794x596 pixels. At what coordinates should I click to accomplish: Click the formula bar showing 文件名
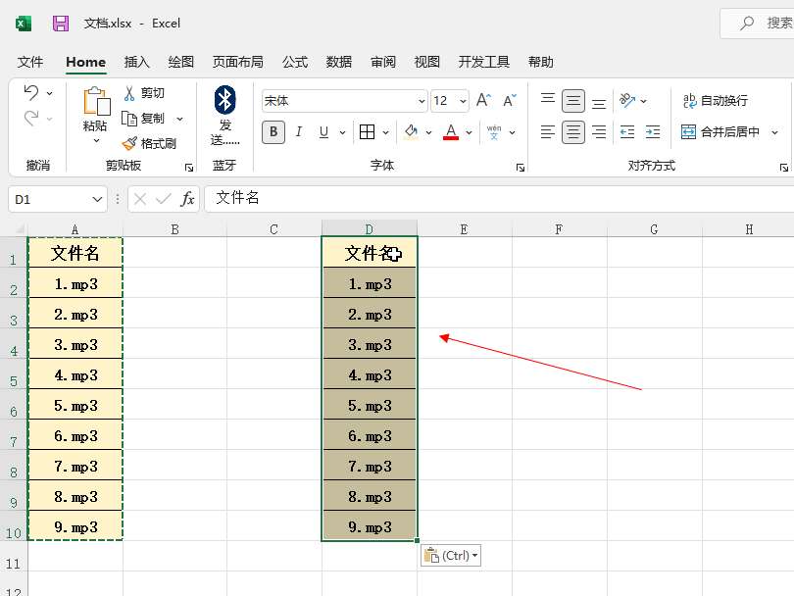(x=499, y=198)
